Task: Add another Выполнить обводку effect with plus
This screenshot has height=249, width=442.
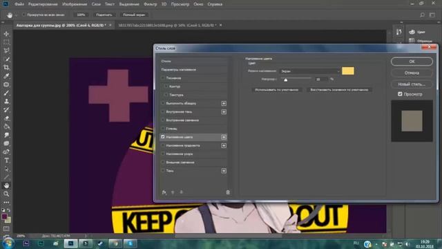Action: coord(224,104)
